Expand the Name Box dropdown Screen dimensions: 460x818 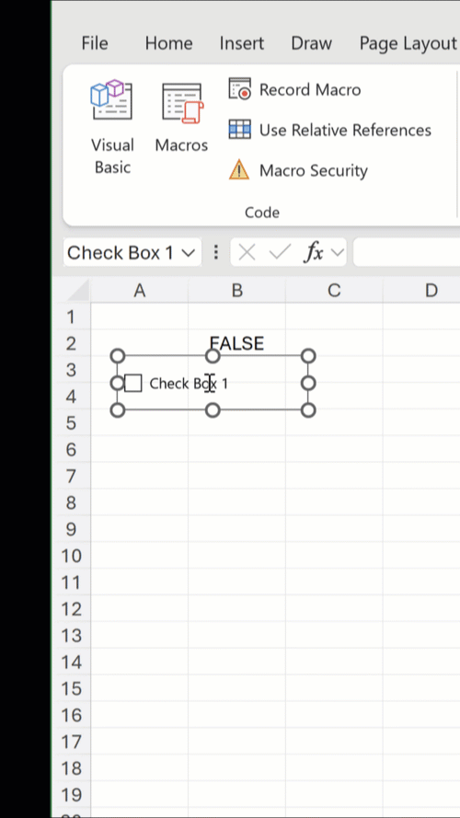click(x=189, y=253)
